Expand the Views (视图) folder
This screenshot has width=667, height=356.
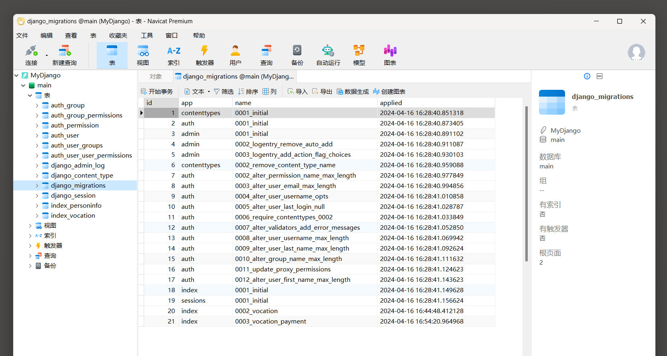(30, 226)
